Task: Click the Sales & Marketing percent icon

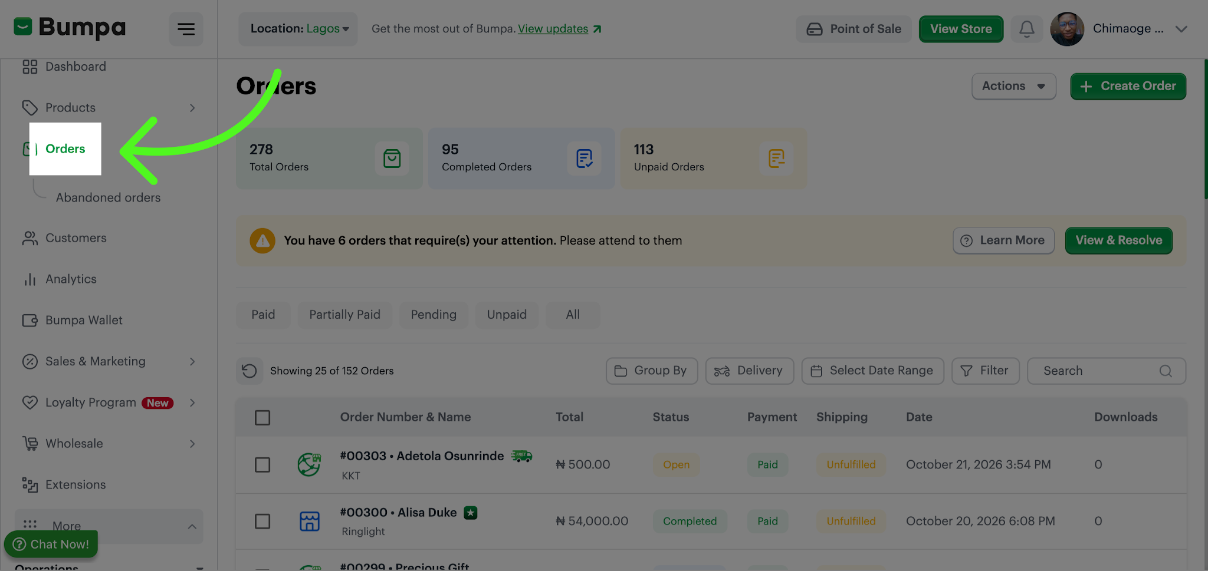Action: (30, 361)
